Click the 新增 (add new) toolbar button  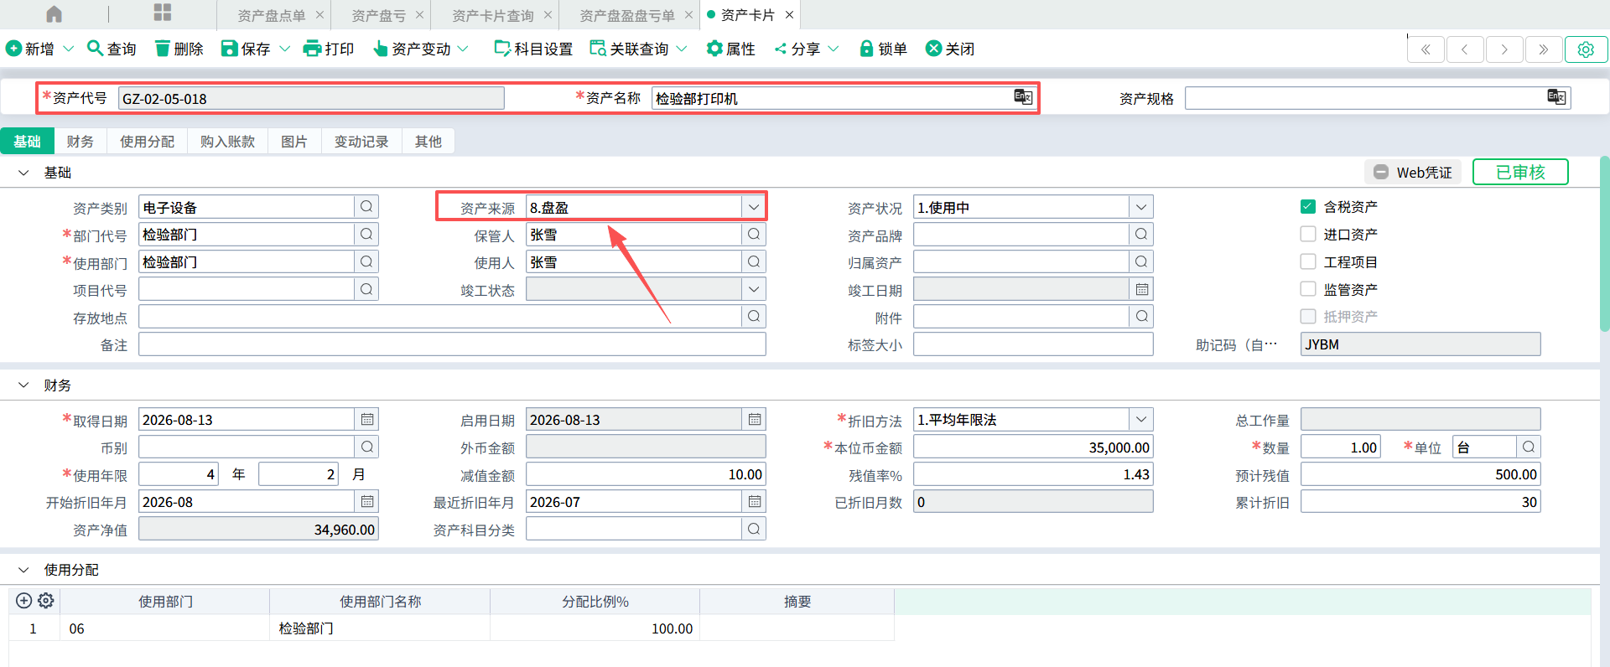[30, 49]
